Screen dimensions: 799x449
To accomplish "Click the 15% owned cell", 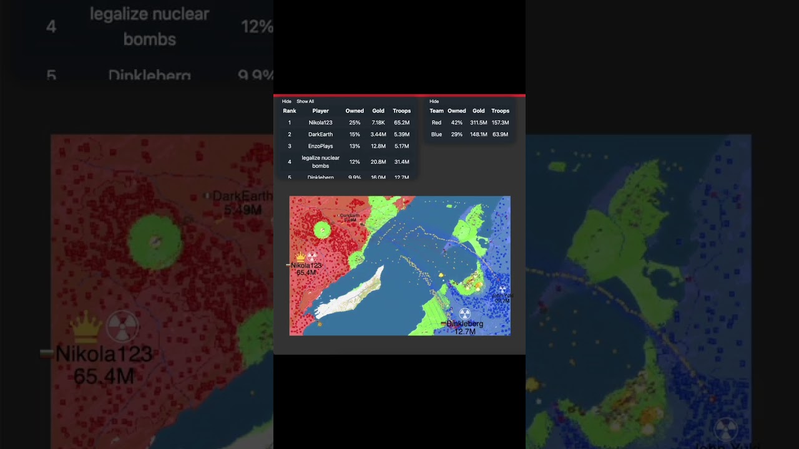I will click(x=355, y=135).
